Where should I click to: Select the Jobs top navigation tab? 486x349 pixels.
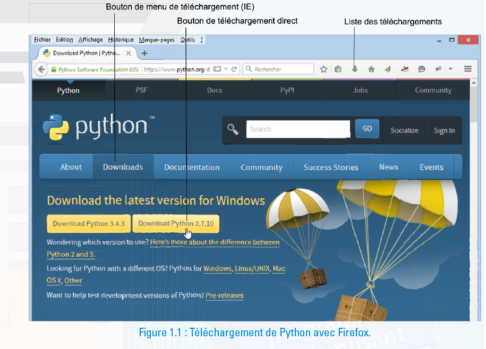click(360, 90)
